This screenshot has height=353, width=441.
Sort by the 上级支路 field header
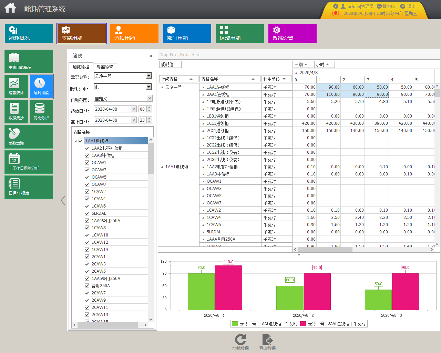click(178, 79)
